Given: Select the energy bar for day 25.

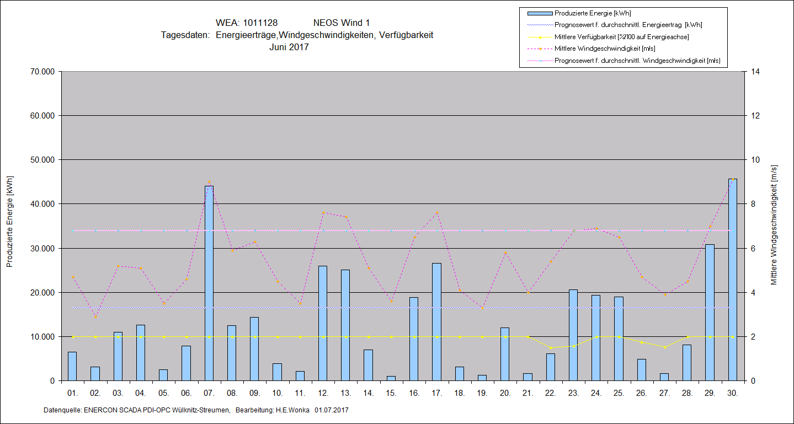Looking at the screenshot, I should pyautogui.click(x=619, y=339).
